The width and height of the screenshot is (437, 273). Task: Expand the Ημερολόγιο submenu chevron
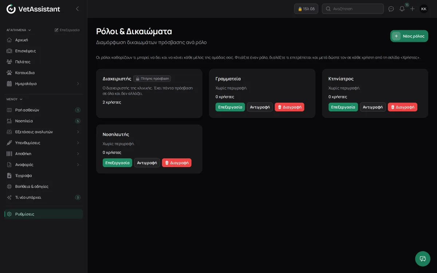point(78,84)
